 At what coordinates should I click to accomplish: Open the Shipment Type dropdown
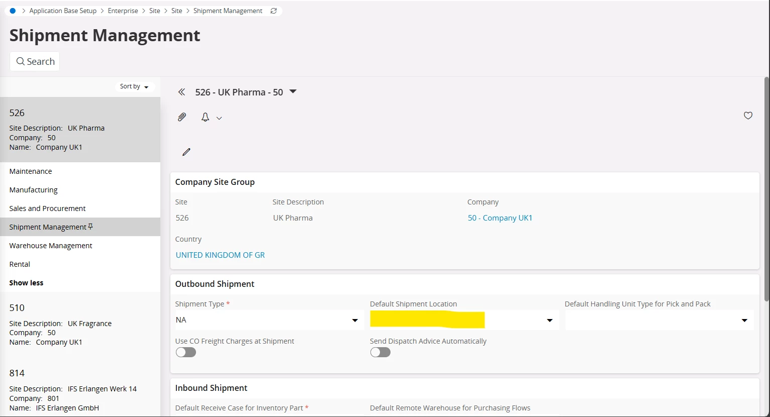(355, 320)
